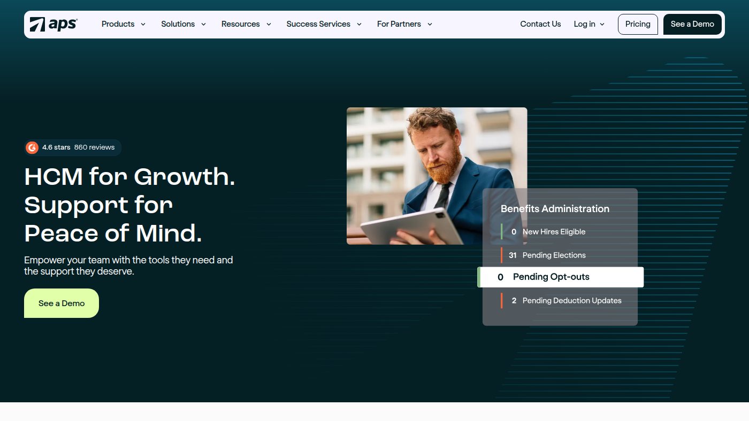749x421 pixels.
Task: Click the Empower your team subheading
Action: (128, 266)
